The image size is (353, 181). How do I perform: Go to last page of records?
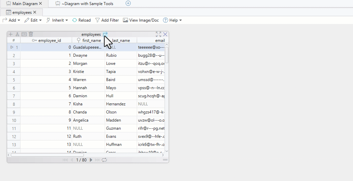(x=97, y=160)
